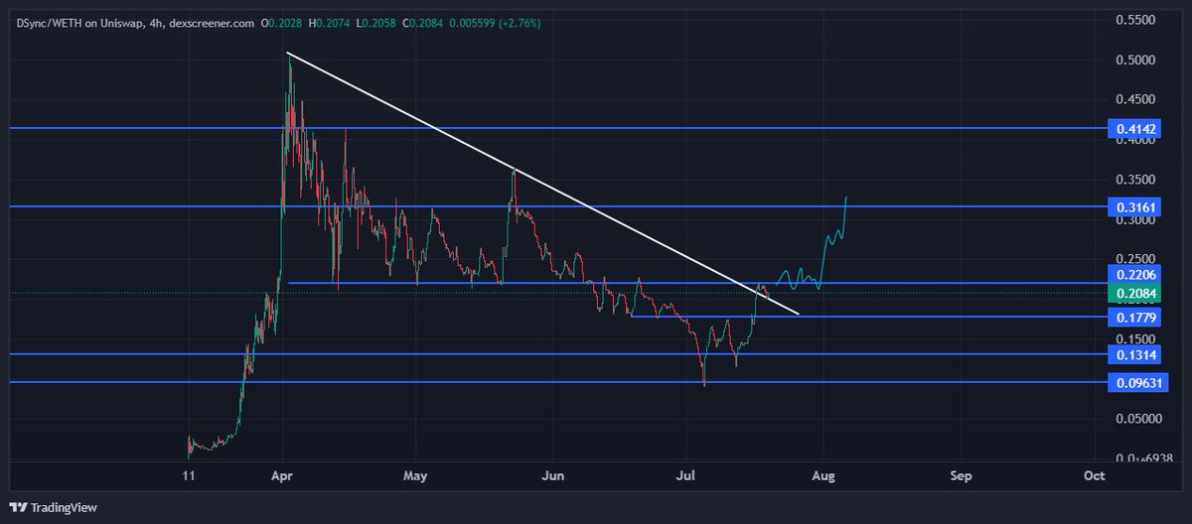Click the H0.2074 high value in header
The height and width of the screenshot is (524, 1192).
coord(330,23)
